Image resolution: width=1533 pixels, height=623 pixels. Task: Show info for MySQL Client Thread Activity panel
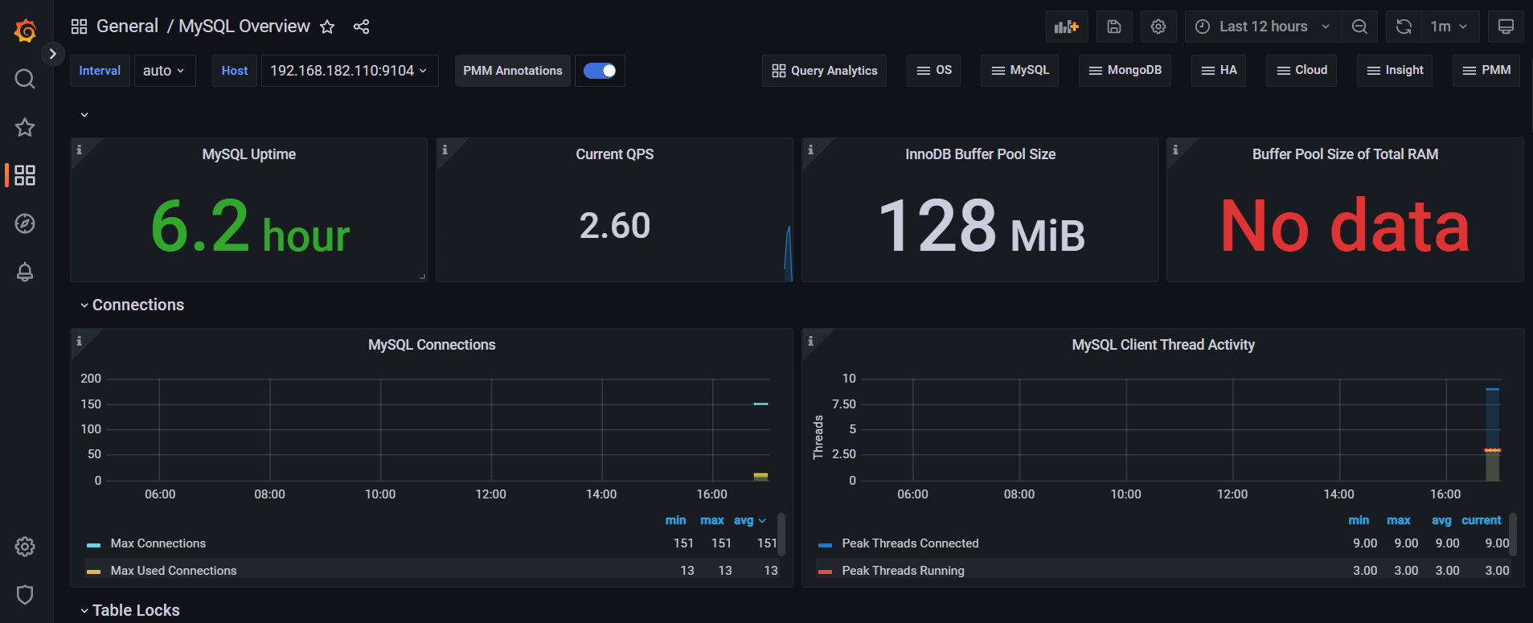[810, 341]
